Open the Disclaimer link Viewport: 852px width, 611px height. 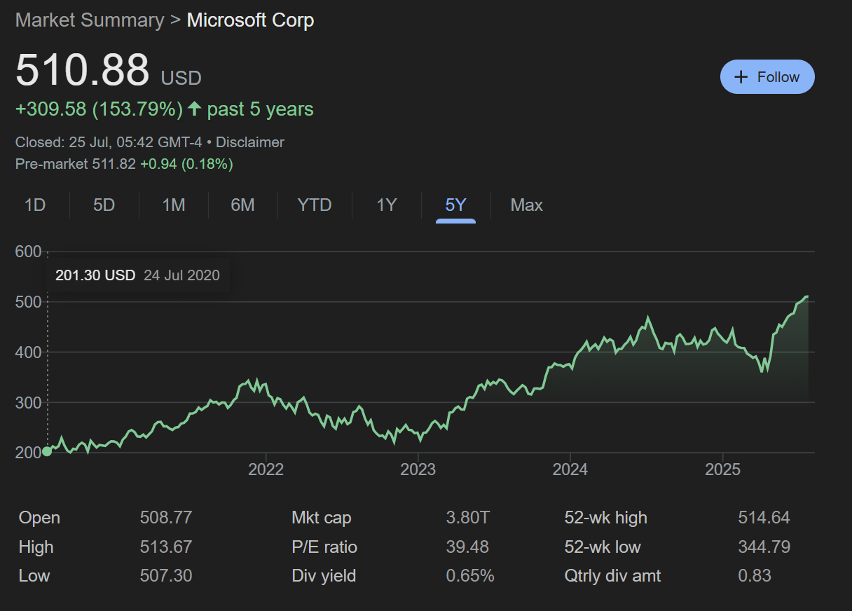250,142
